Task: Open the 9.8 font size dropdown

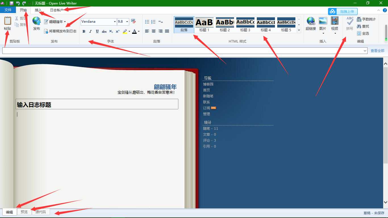Action: tap(127, 22)
